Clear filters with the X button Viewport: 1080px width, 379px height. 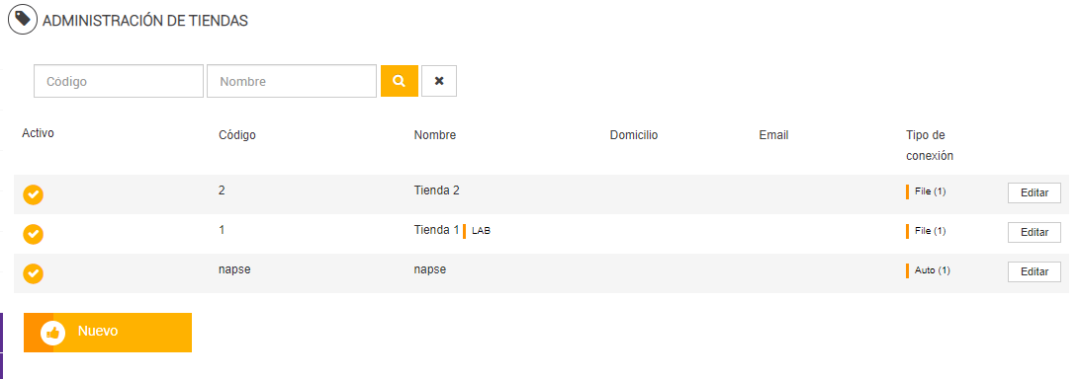pos(439,81)
